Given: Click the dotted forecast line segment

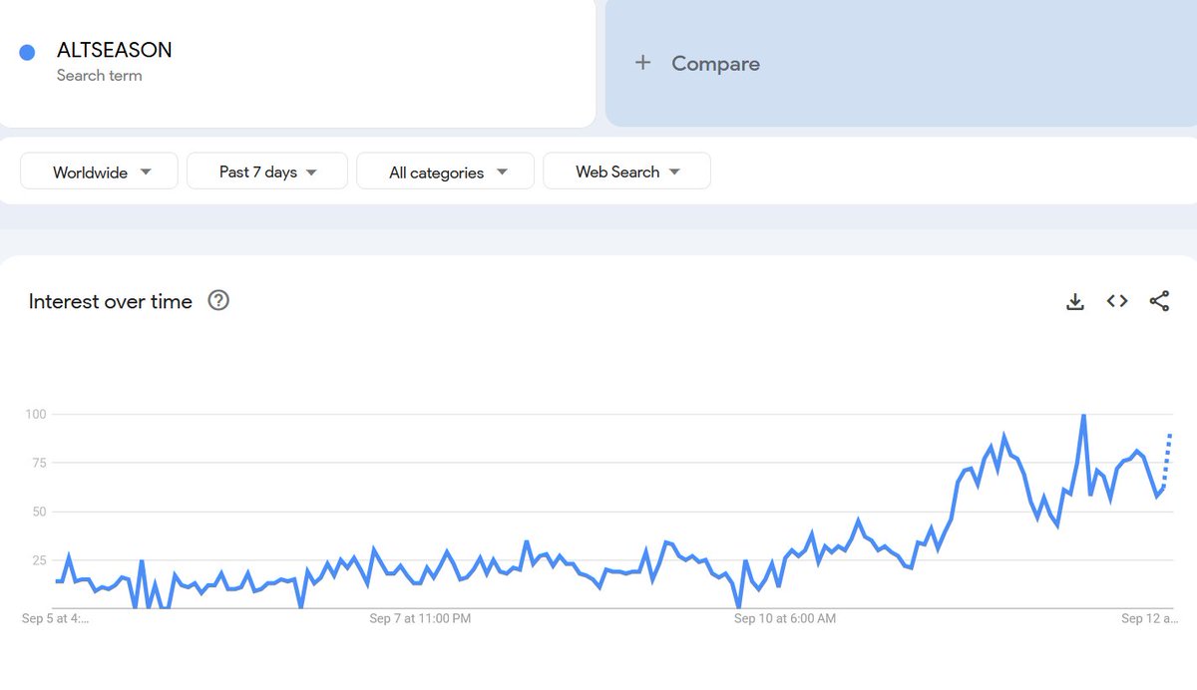Looking at the screenshot, I should 1167,459.
